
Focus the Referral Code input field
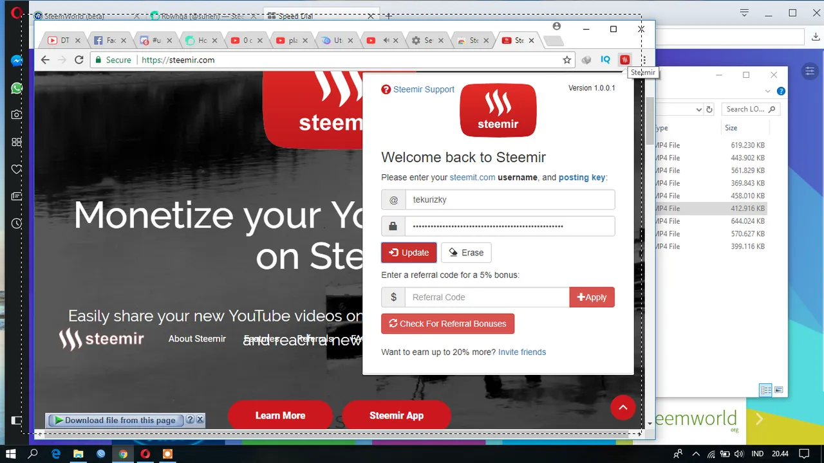click(x=487, y=297)
